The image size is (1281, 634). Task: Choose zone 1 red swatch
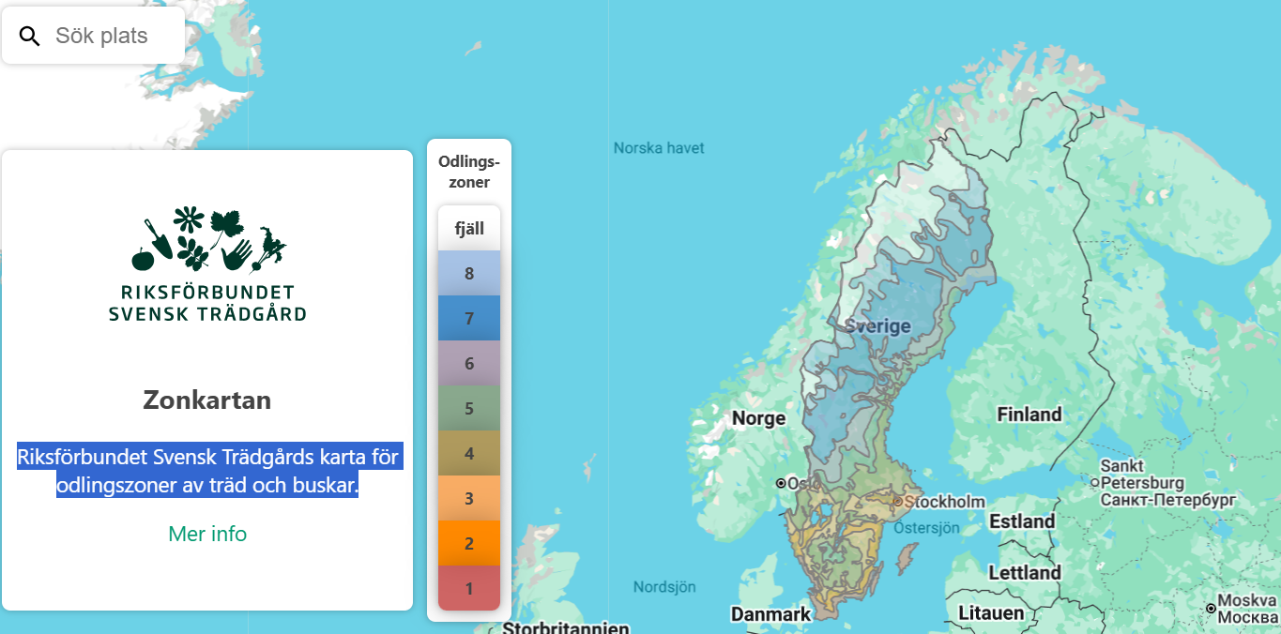(469, 588)
